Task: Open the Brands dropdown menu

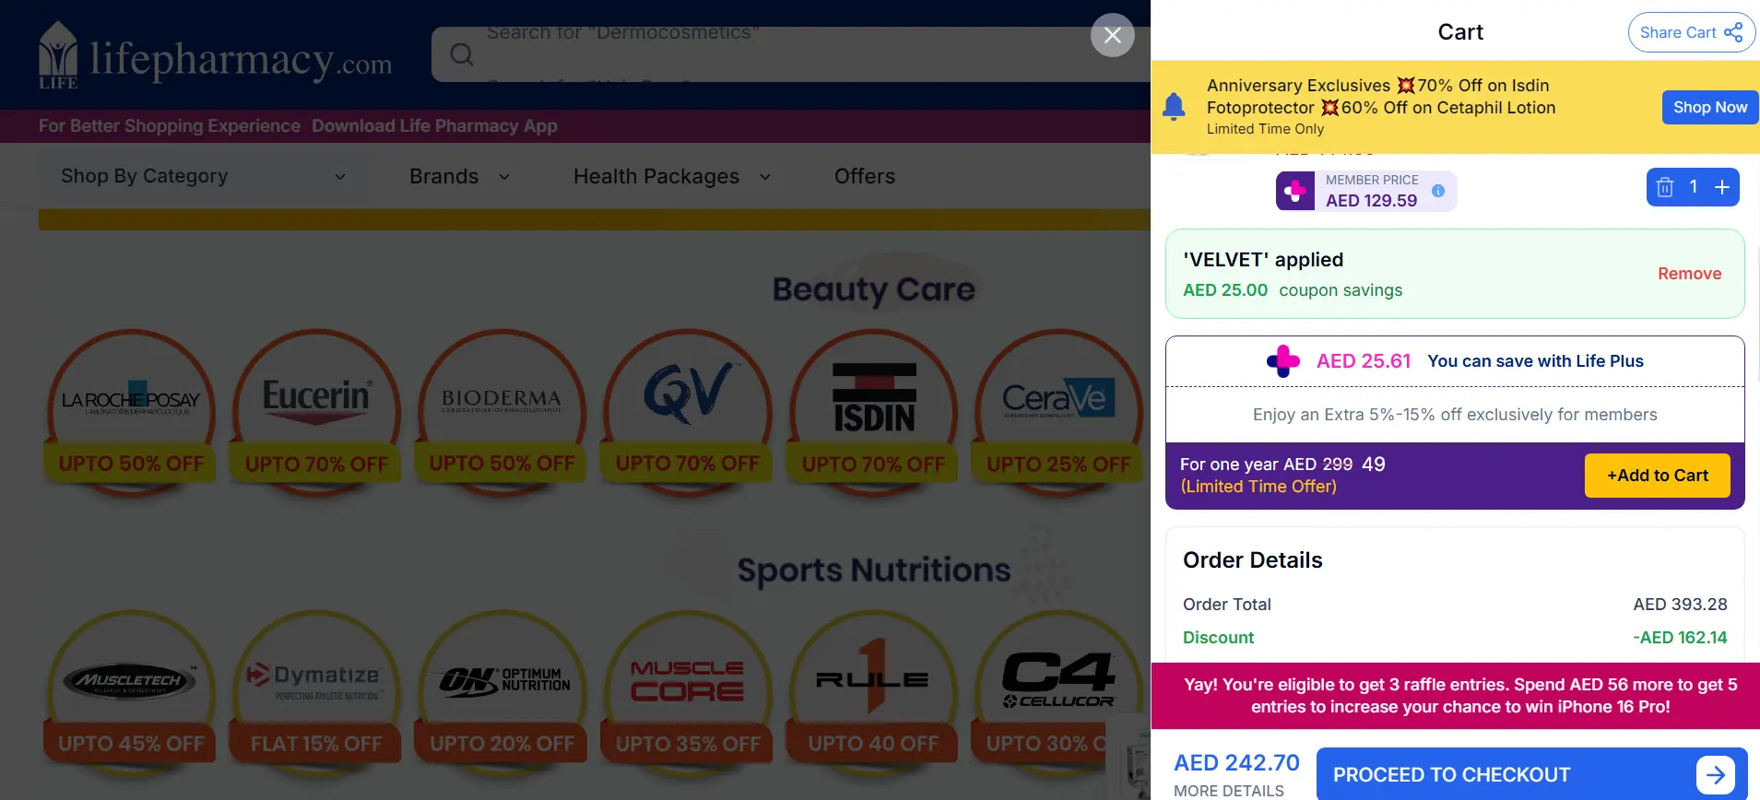Action: point(459,177)
